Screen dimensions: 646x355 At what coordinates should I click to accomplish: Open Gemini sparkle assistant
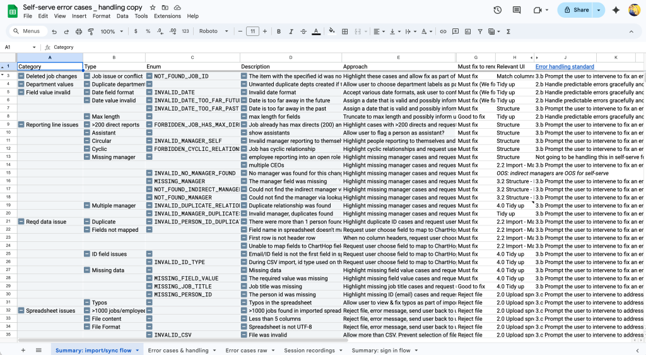coord(616,10)
